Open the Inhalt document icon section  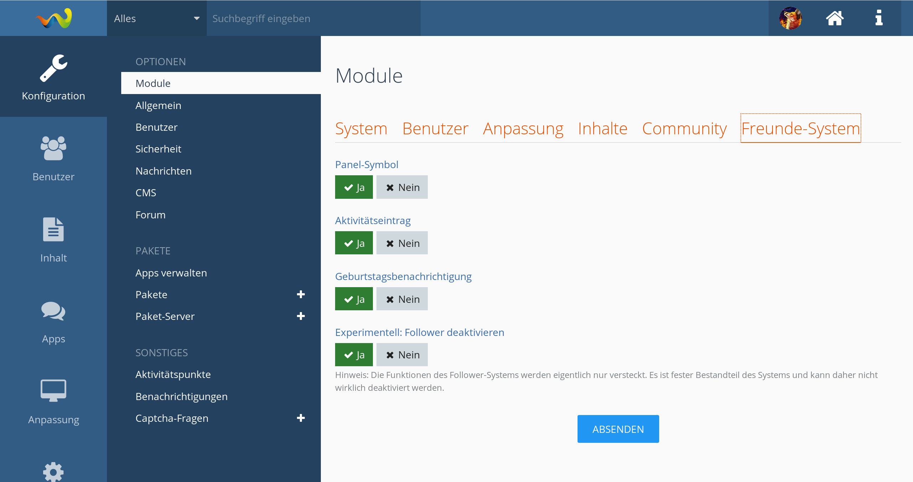click(53, 230)
